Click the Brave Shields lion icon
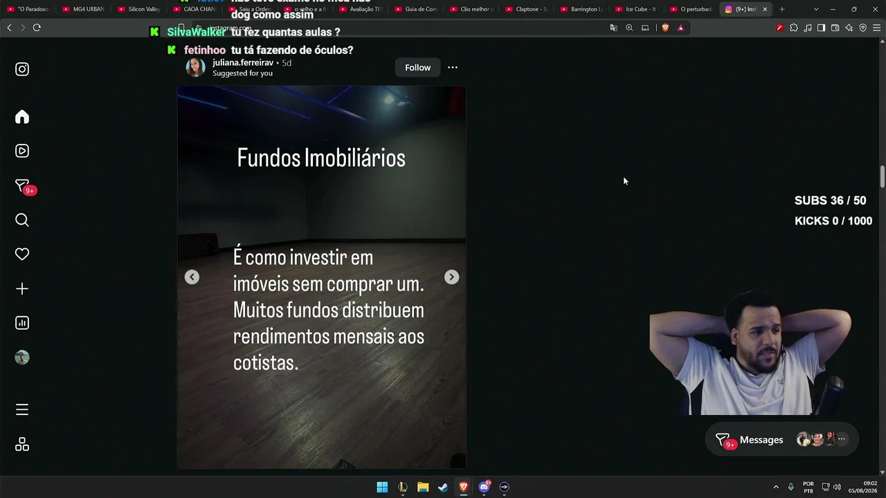The height and width of the screenshot is (498, 886). 665,28
